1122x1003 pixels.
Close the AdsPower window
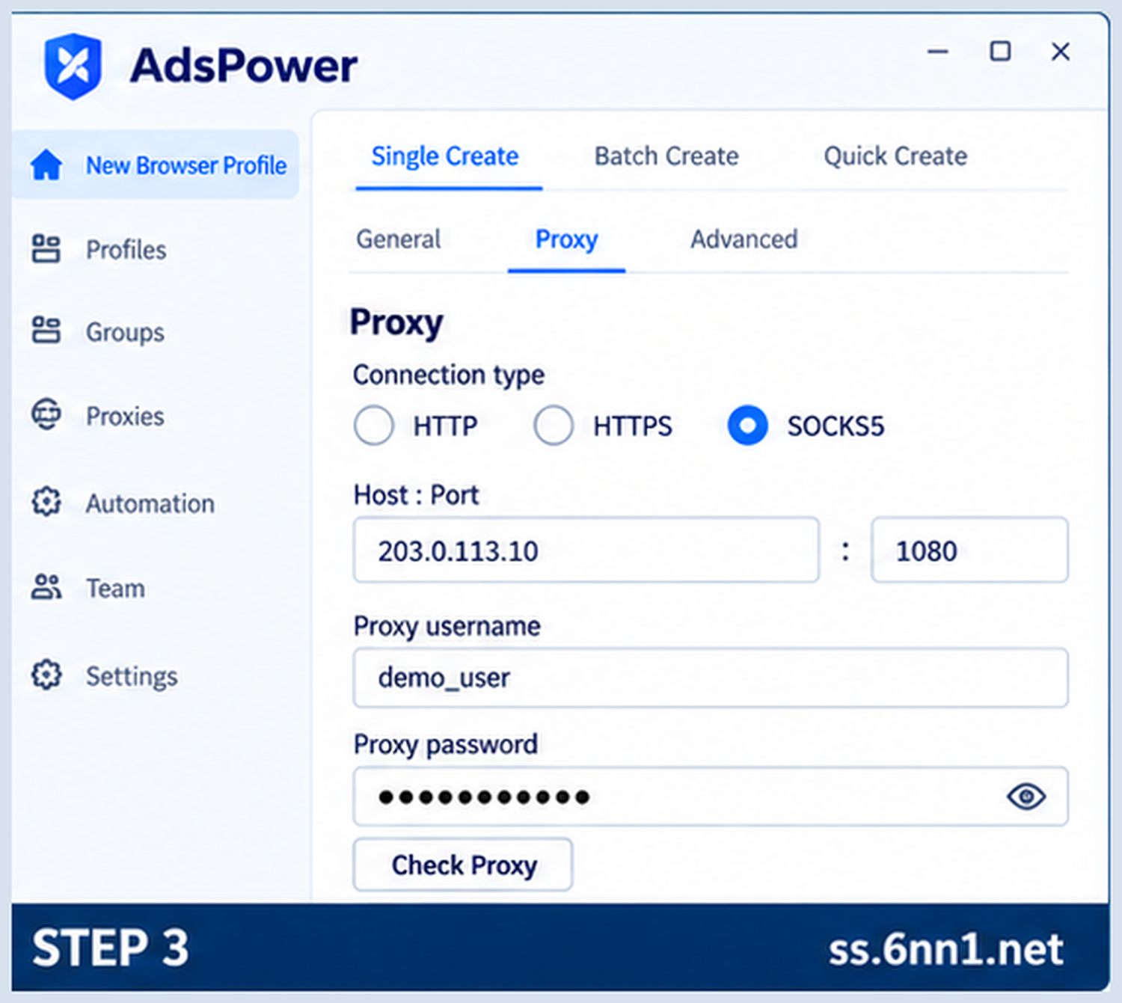click(1061, 52)
